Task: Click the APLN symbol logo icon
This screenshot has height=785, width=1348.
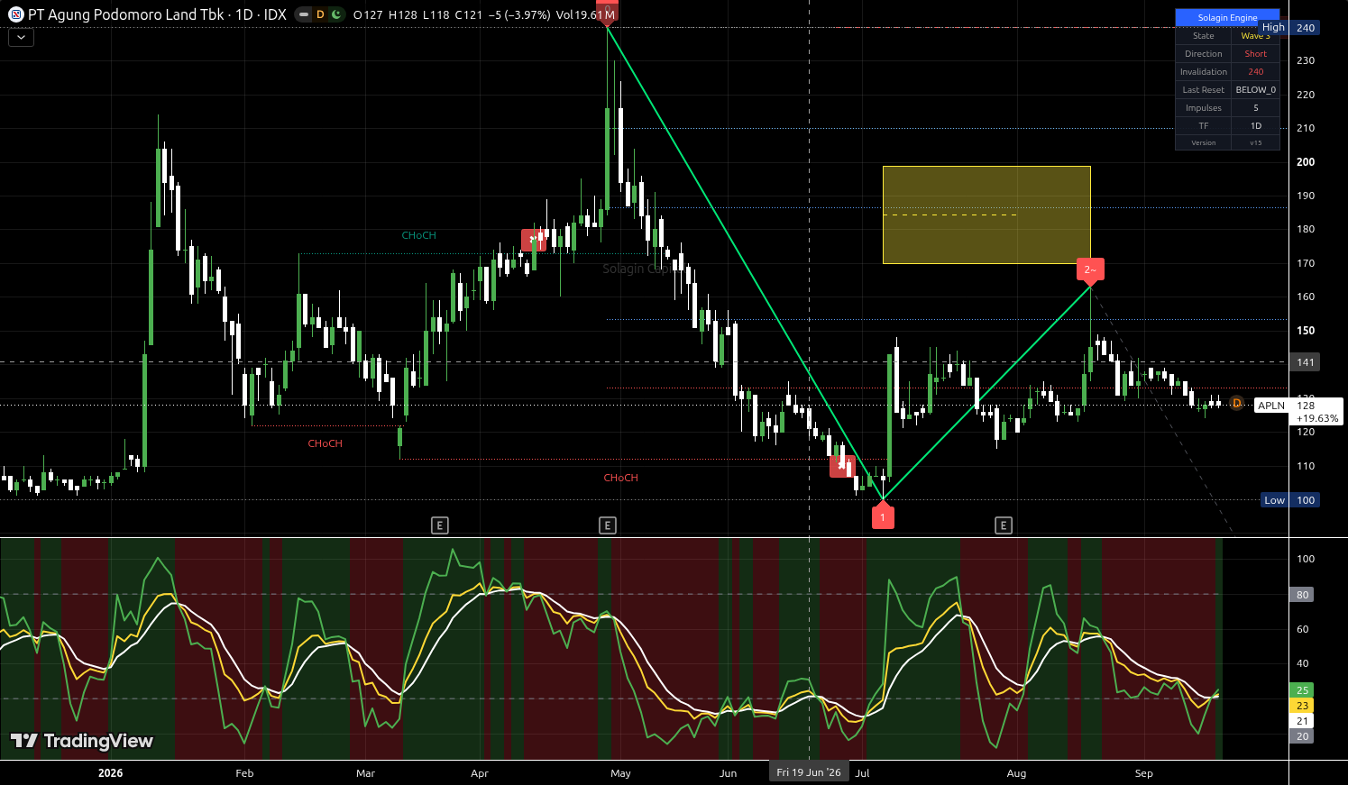Action: [x=15, y=14]
